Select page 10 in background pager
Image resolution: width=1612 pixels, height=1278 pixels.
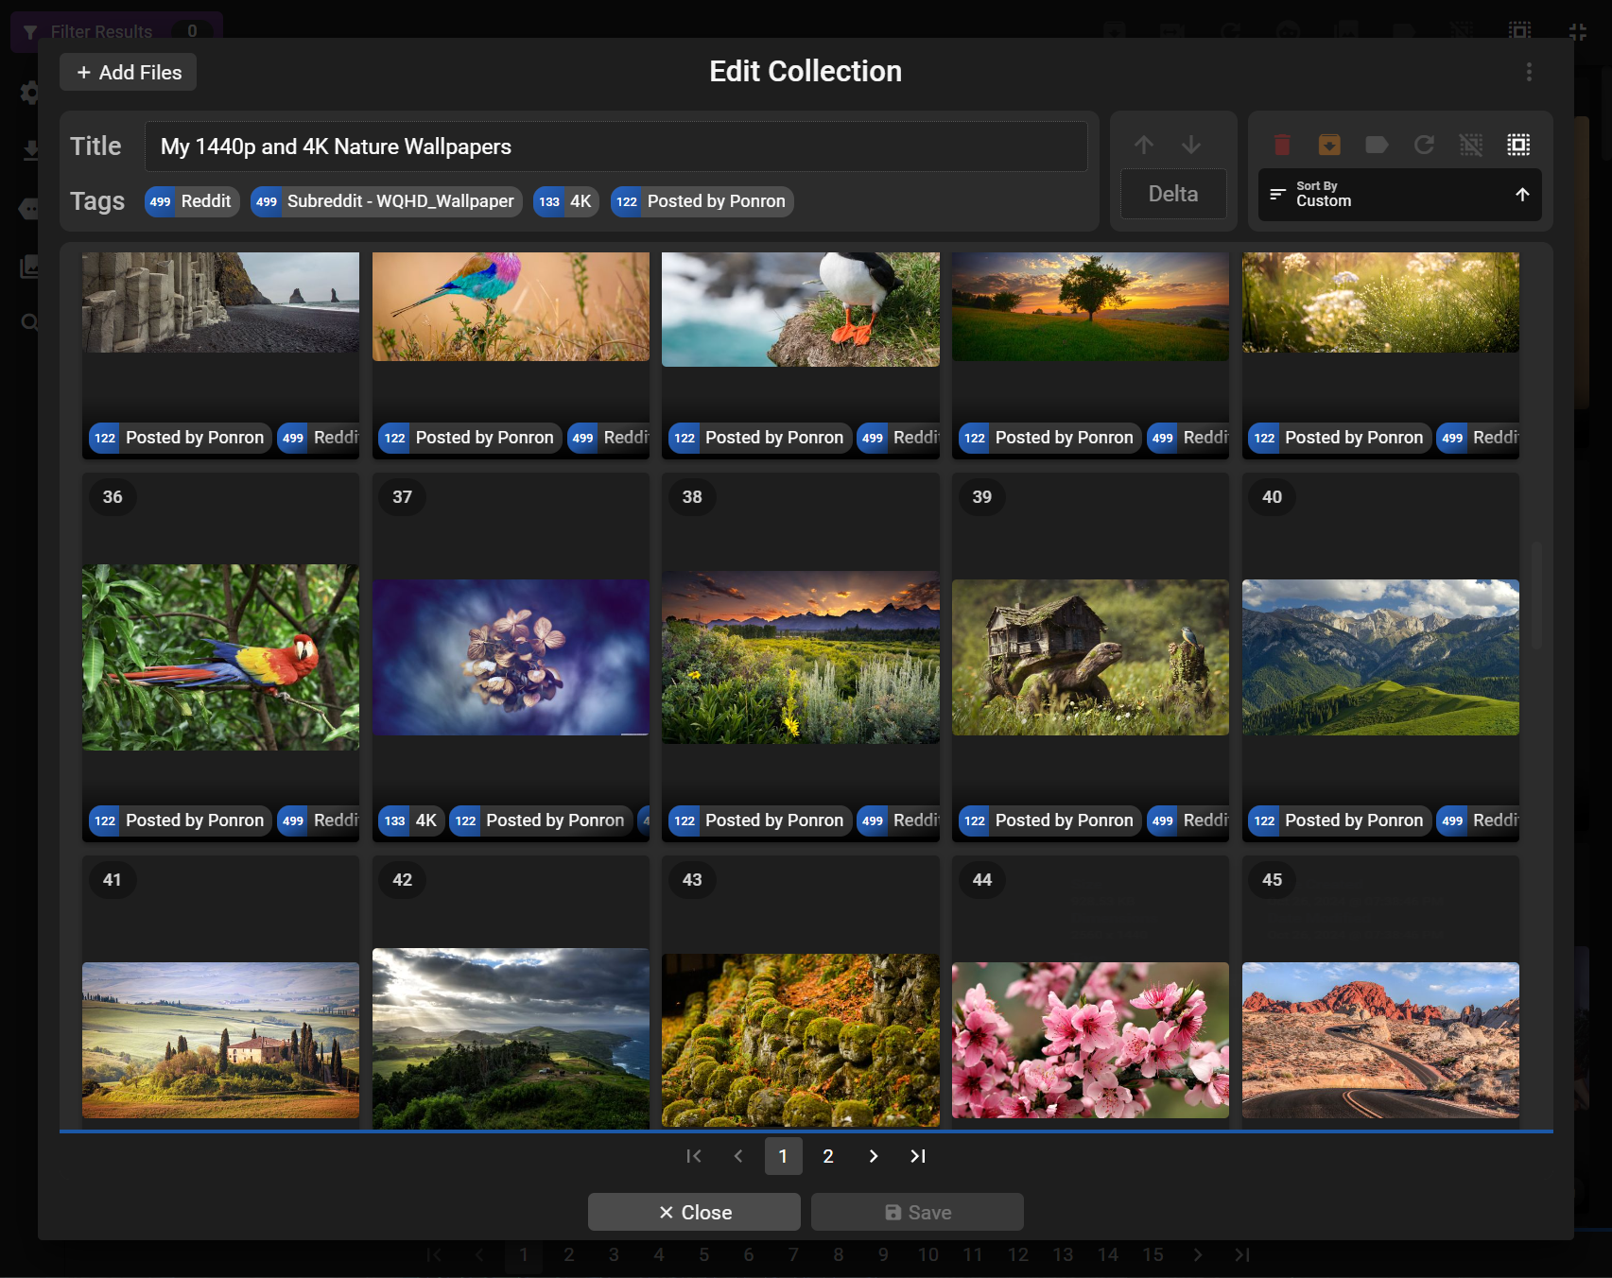click(x=928, y=1254)
